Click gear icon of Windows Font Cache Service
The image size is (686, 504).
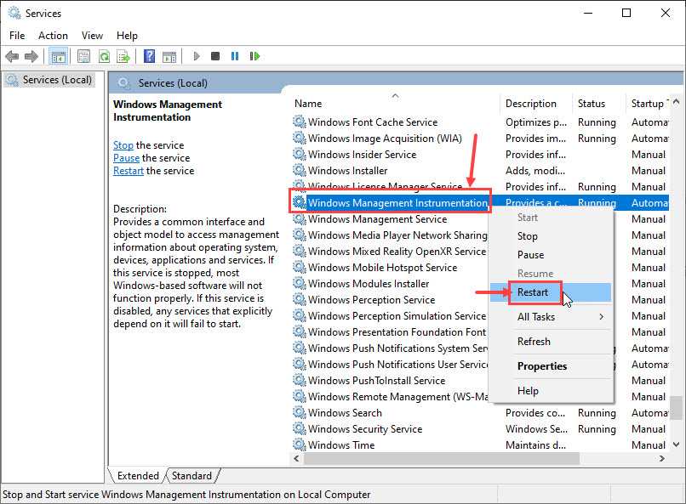point(300,122)
